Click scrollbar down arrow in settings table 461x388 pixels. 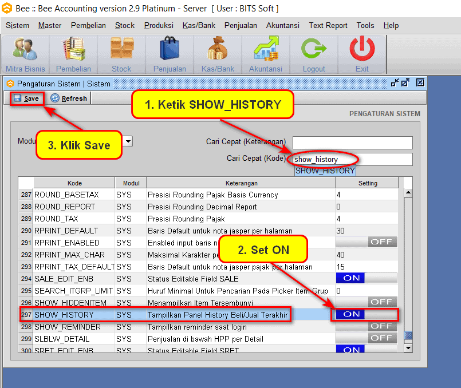coord(408,348)
